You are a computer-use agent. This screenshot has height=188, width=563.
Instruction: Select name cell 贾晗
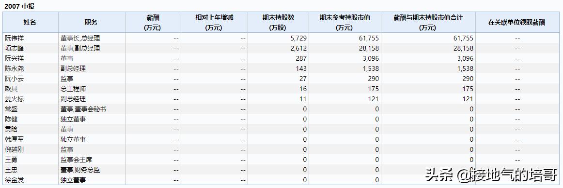(11, 129)
